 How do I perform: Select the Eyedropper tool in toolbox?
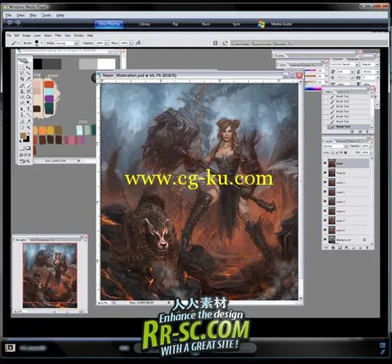click(x=28, y=121)
